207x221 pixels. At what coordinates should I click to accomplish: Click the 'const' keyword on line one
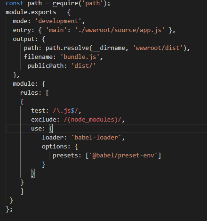[x=15, y=3]
